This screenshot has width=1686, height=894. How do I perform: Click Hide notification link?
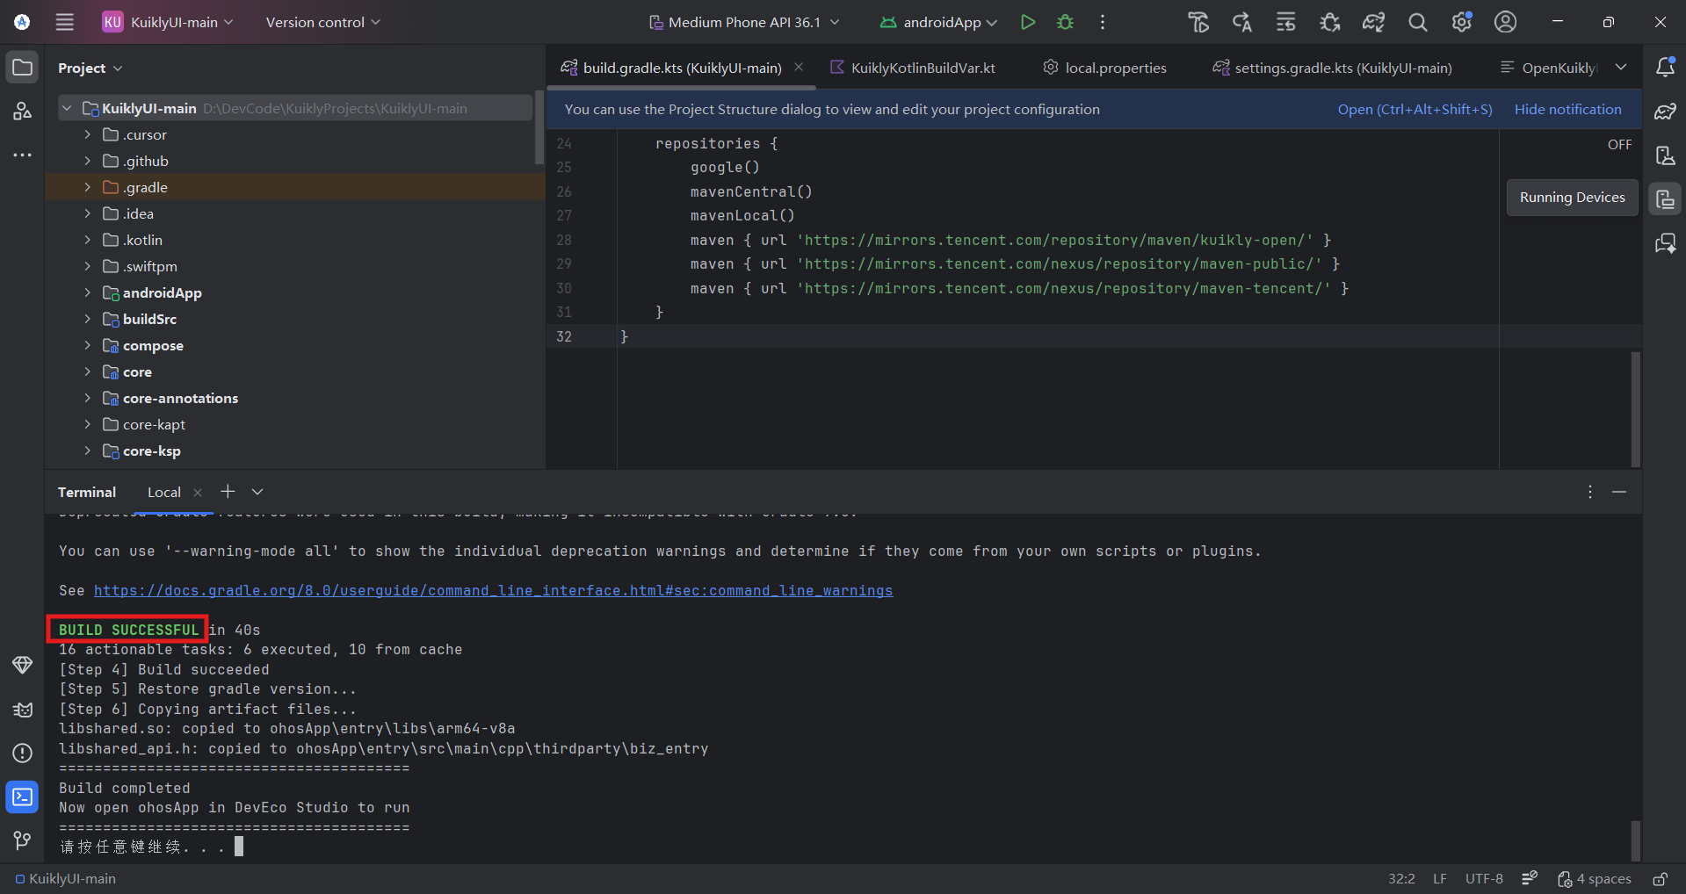tap(1567, 109)
